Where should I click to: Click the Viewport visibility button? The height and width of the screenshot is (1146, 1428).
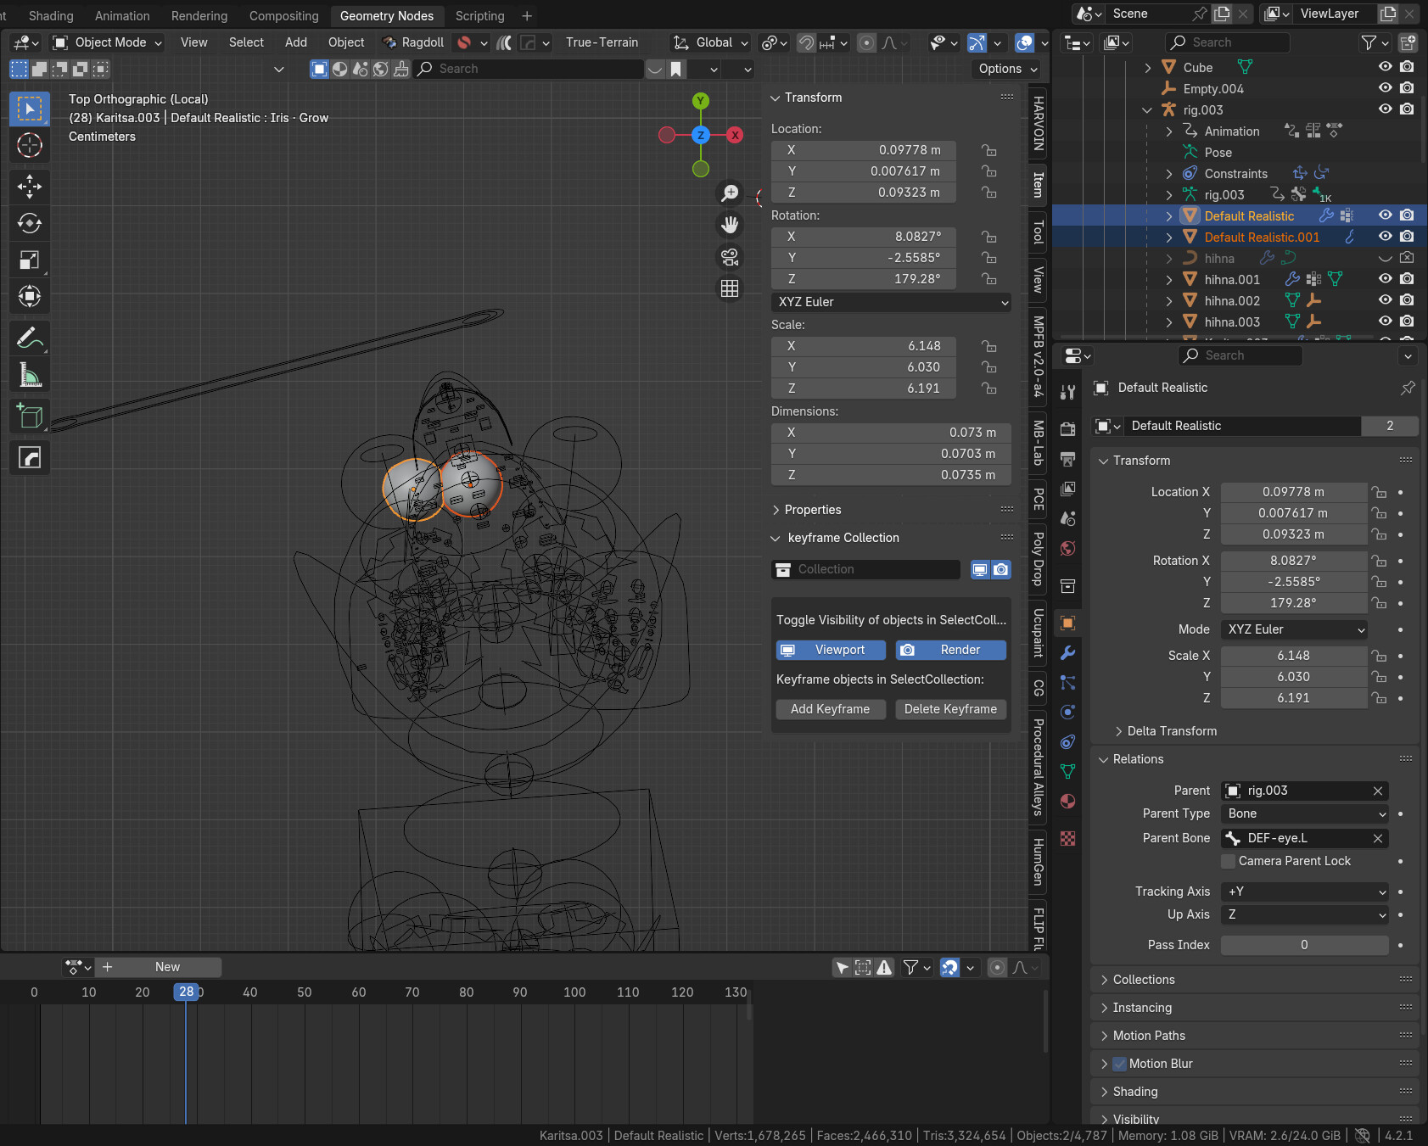[x=831, y=650]
